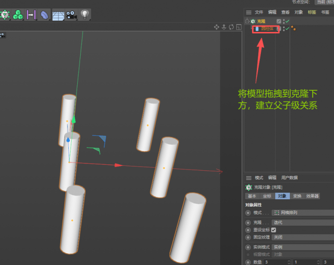The height and width of the screenshot is (265, 334).
Task: Open the Bend deformer icon
Action: point(45,15)
